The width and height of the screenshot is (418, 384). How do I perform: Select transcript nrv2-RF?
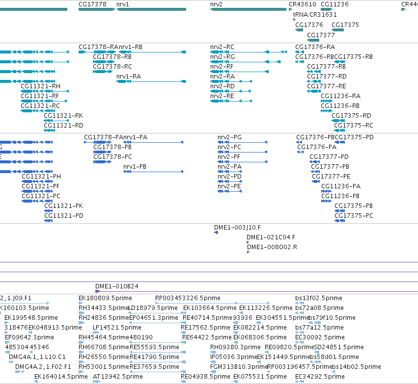point(240,72)
